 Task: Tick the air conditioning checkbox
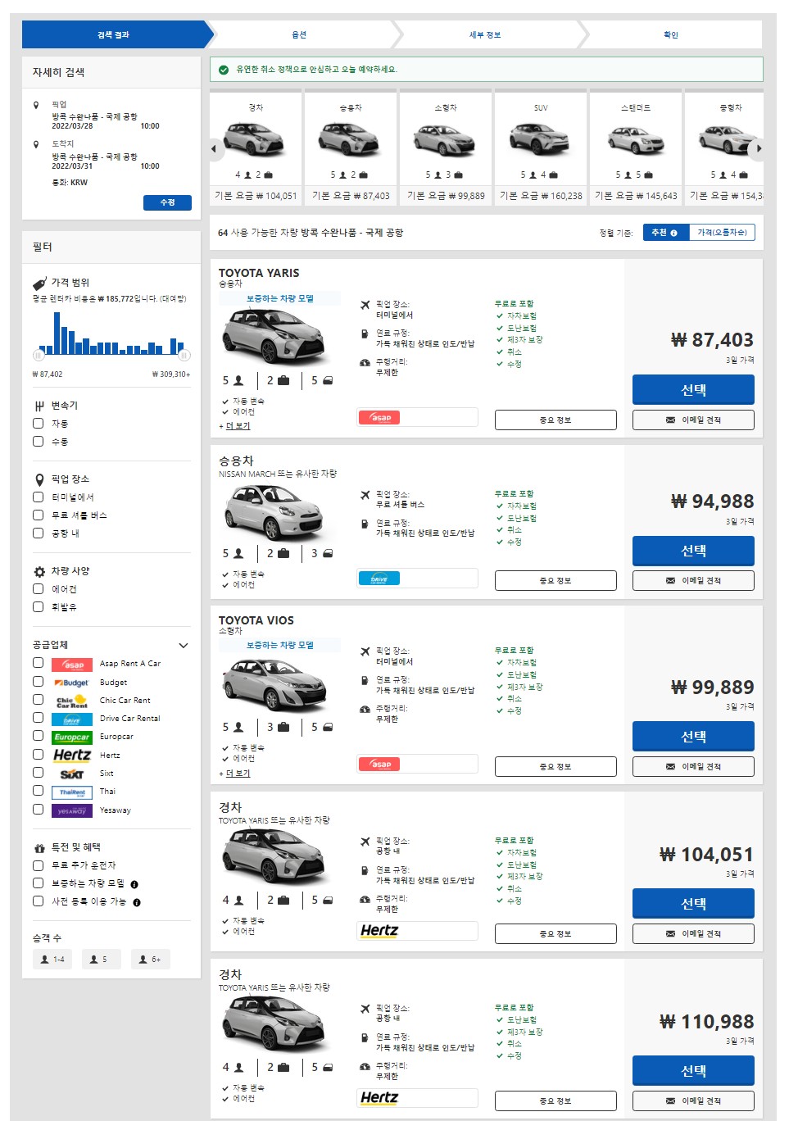(x=38, y=589)
